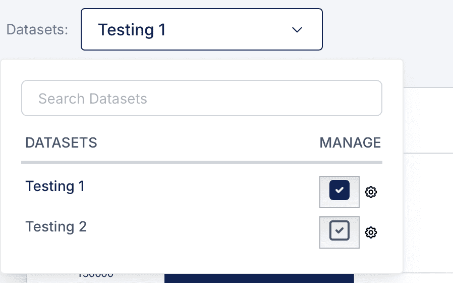Screen dimensions: 453x283
Task: Click the Datasets combo box showing Testing 1
Action: (202, 29)
